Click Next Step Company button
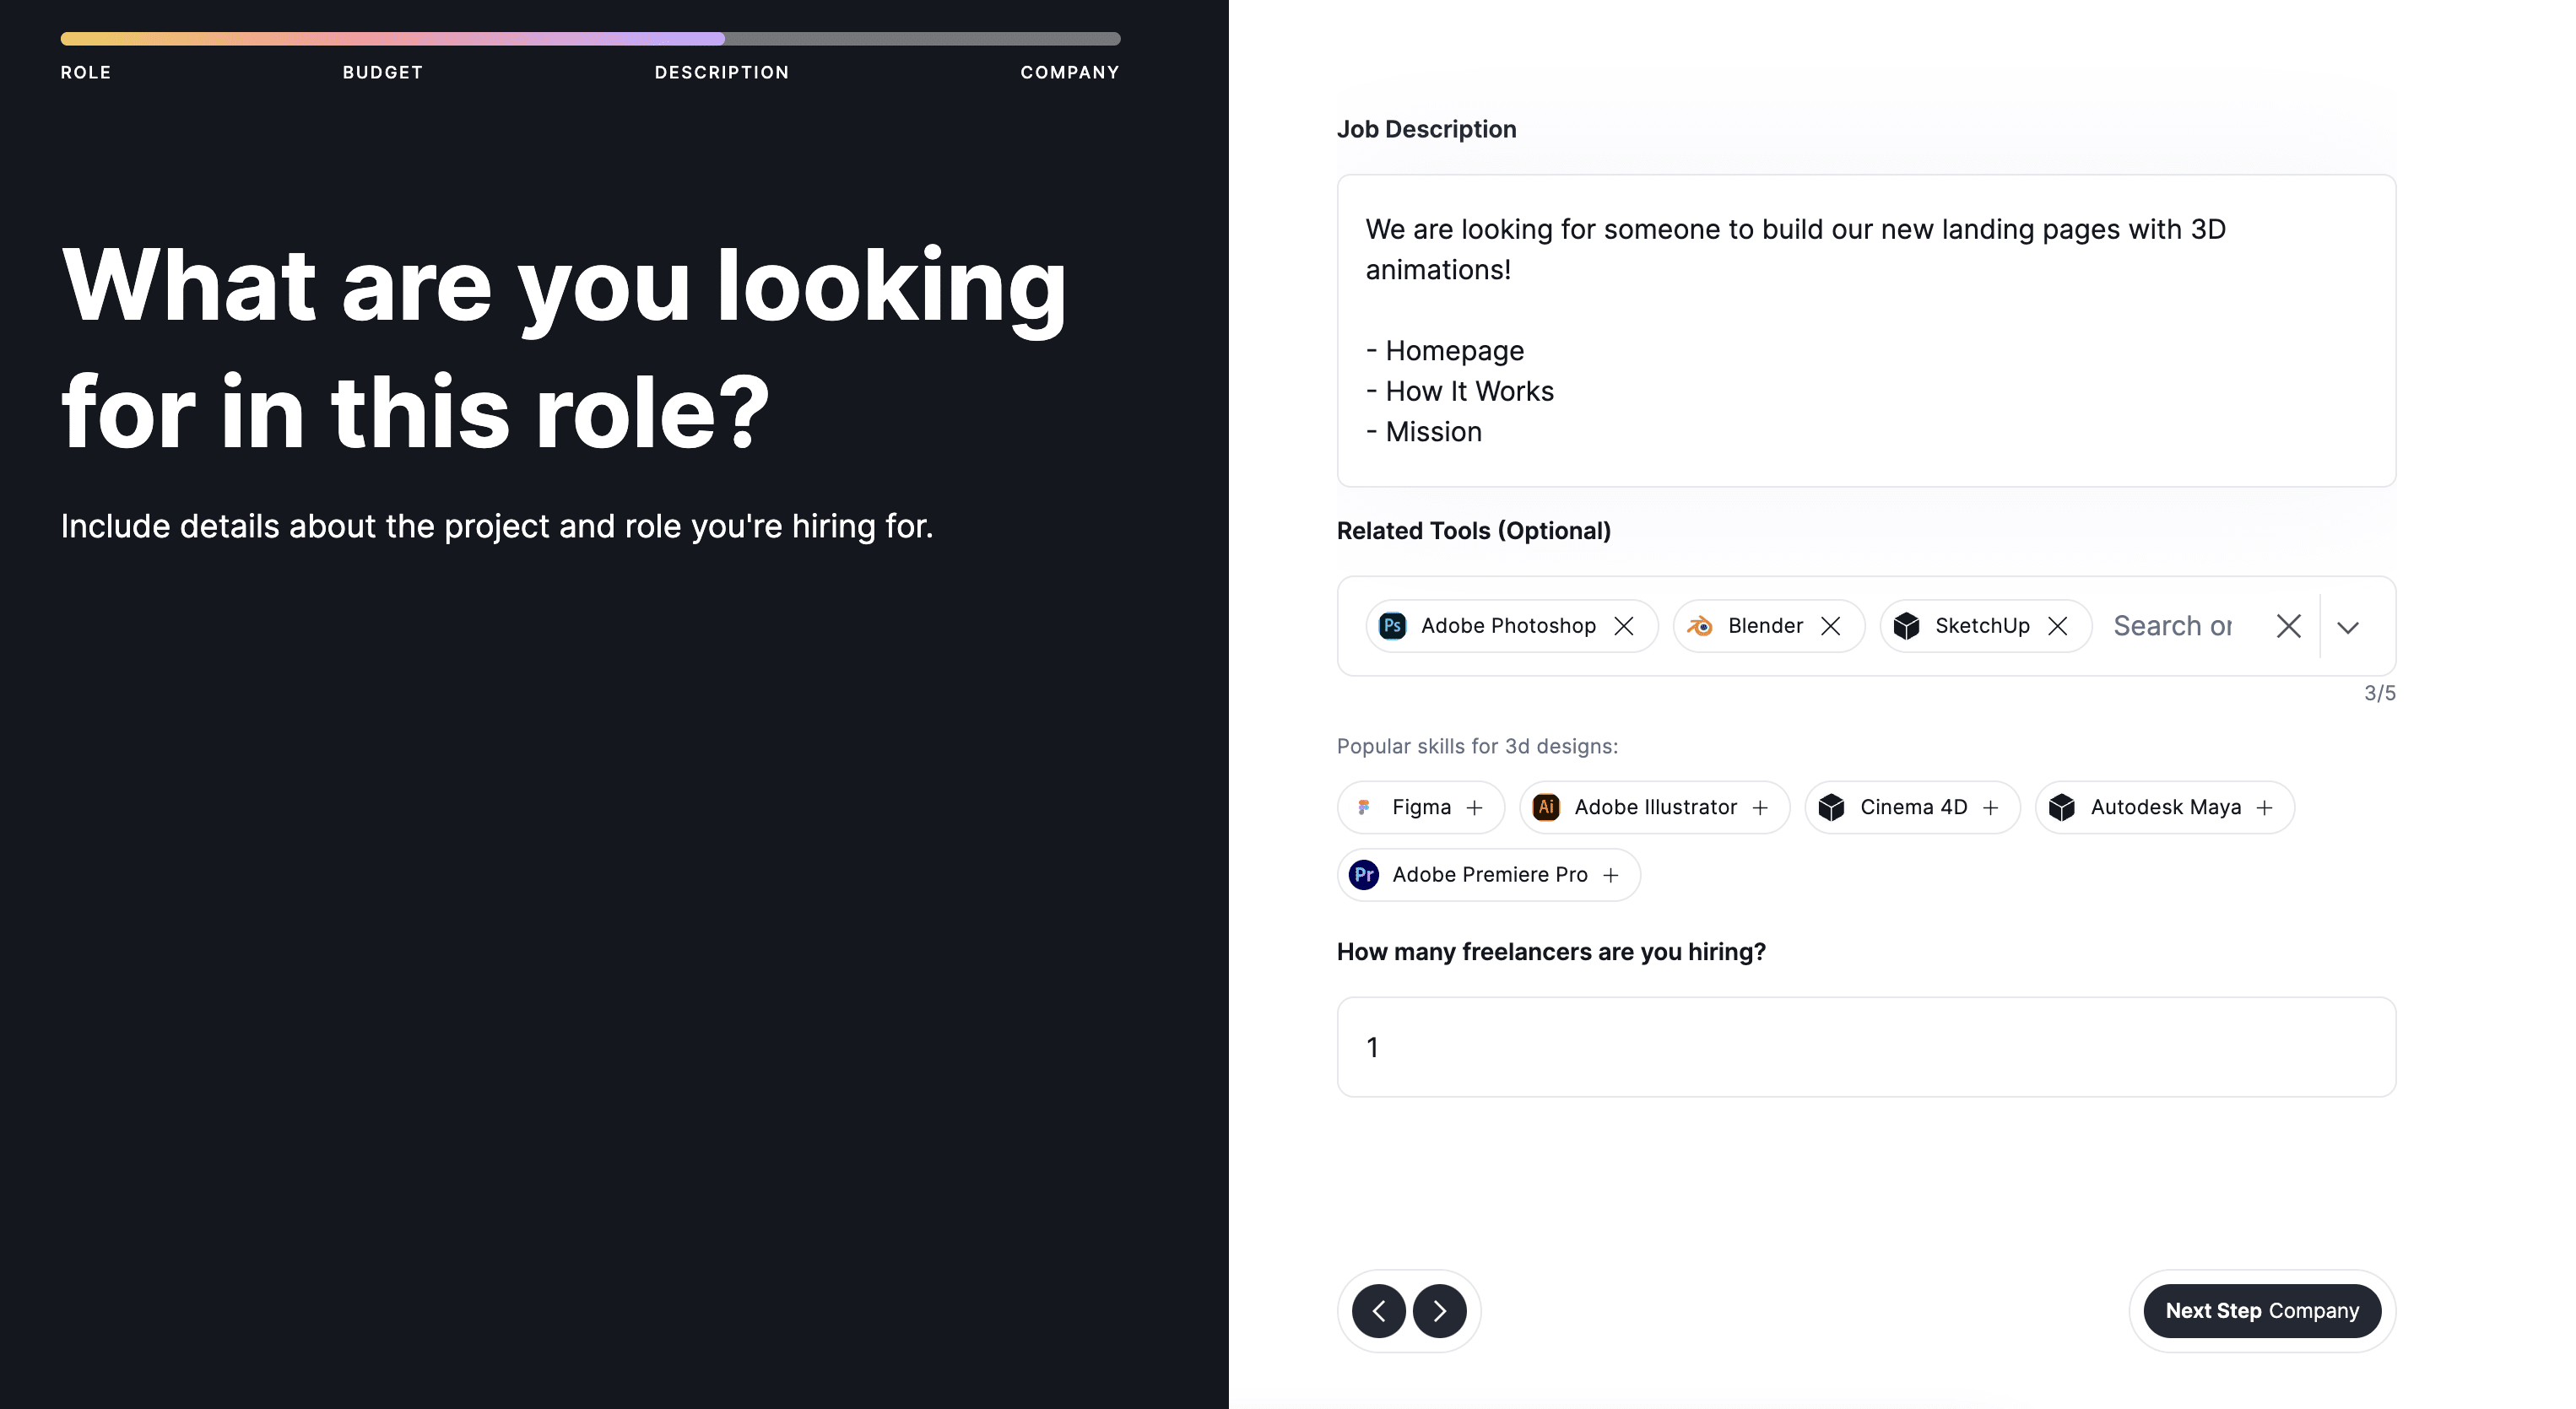2576x1409 pixels. tap(2262, 1311)
